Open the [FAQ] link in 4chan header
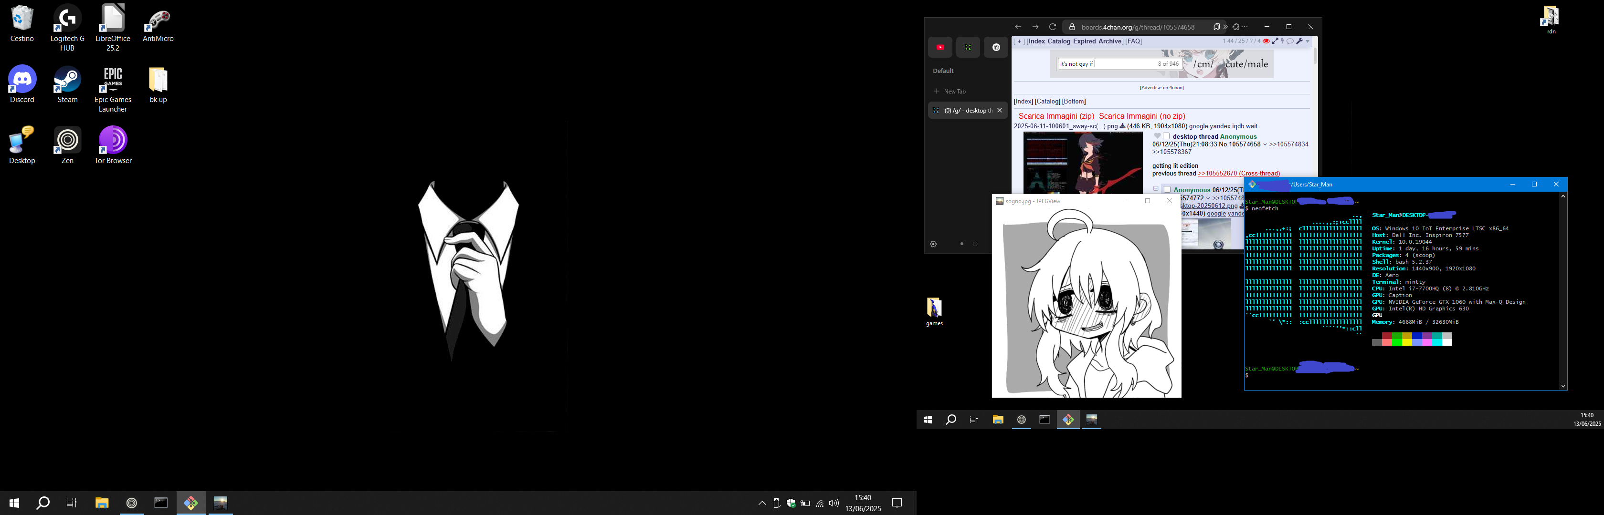 click(1134, 41)
